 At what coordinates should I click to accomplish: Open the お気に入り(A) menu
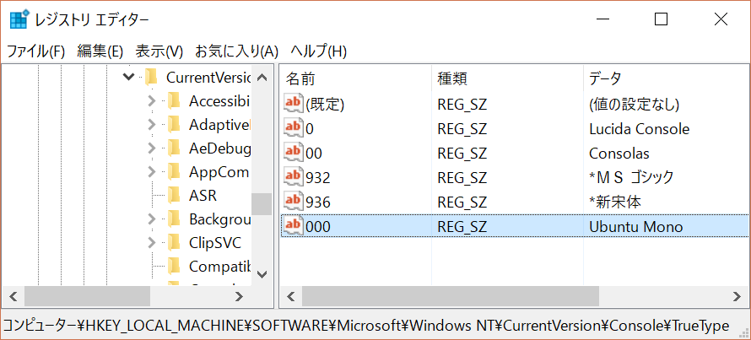tap(236, 51)
